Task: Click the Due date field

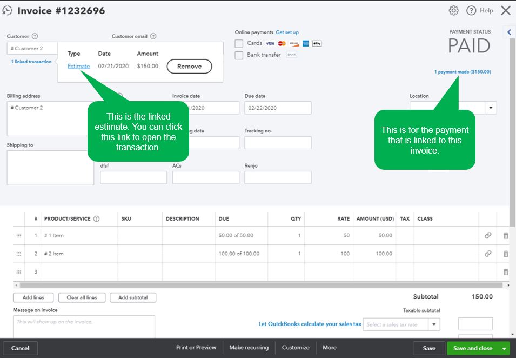Action: pos(278,108)
